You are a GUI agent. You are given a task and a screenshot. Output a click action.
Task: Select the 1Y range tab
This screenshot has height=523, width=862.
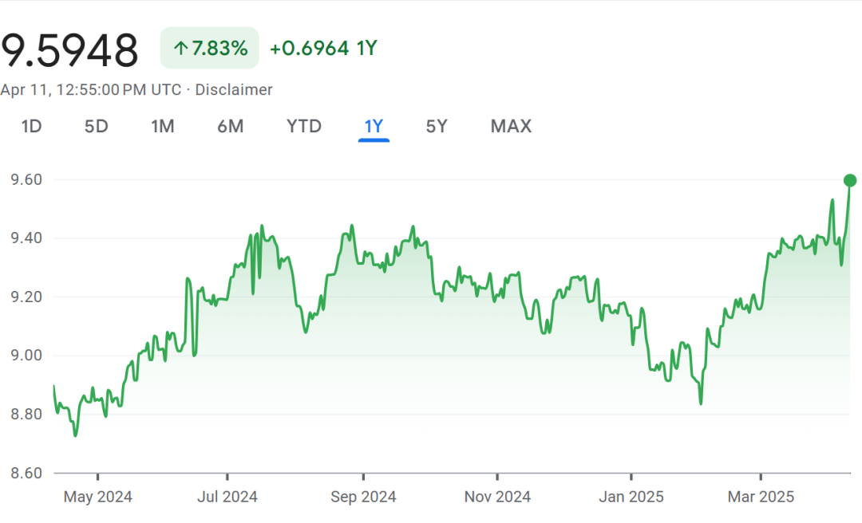374,126
